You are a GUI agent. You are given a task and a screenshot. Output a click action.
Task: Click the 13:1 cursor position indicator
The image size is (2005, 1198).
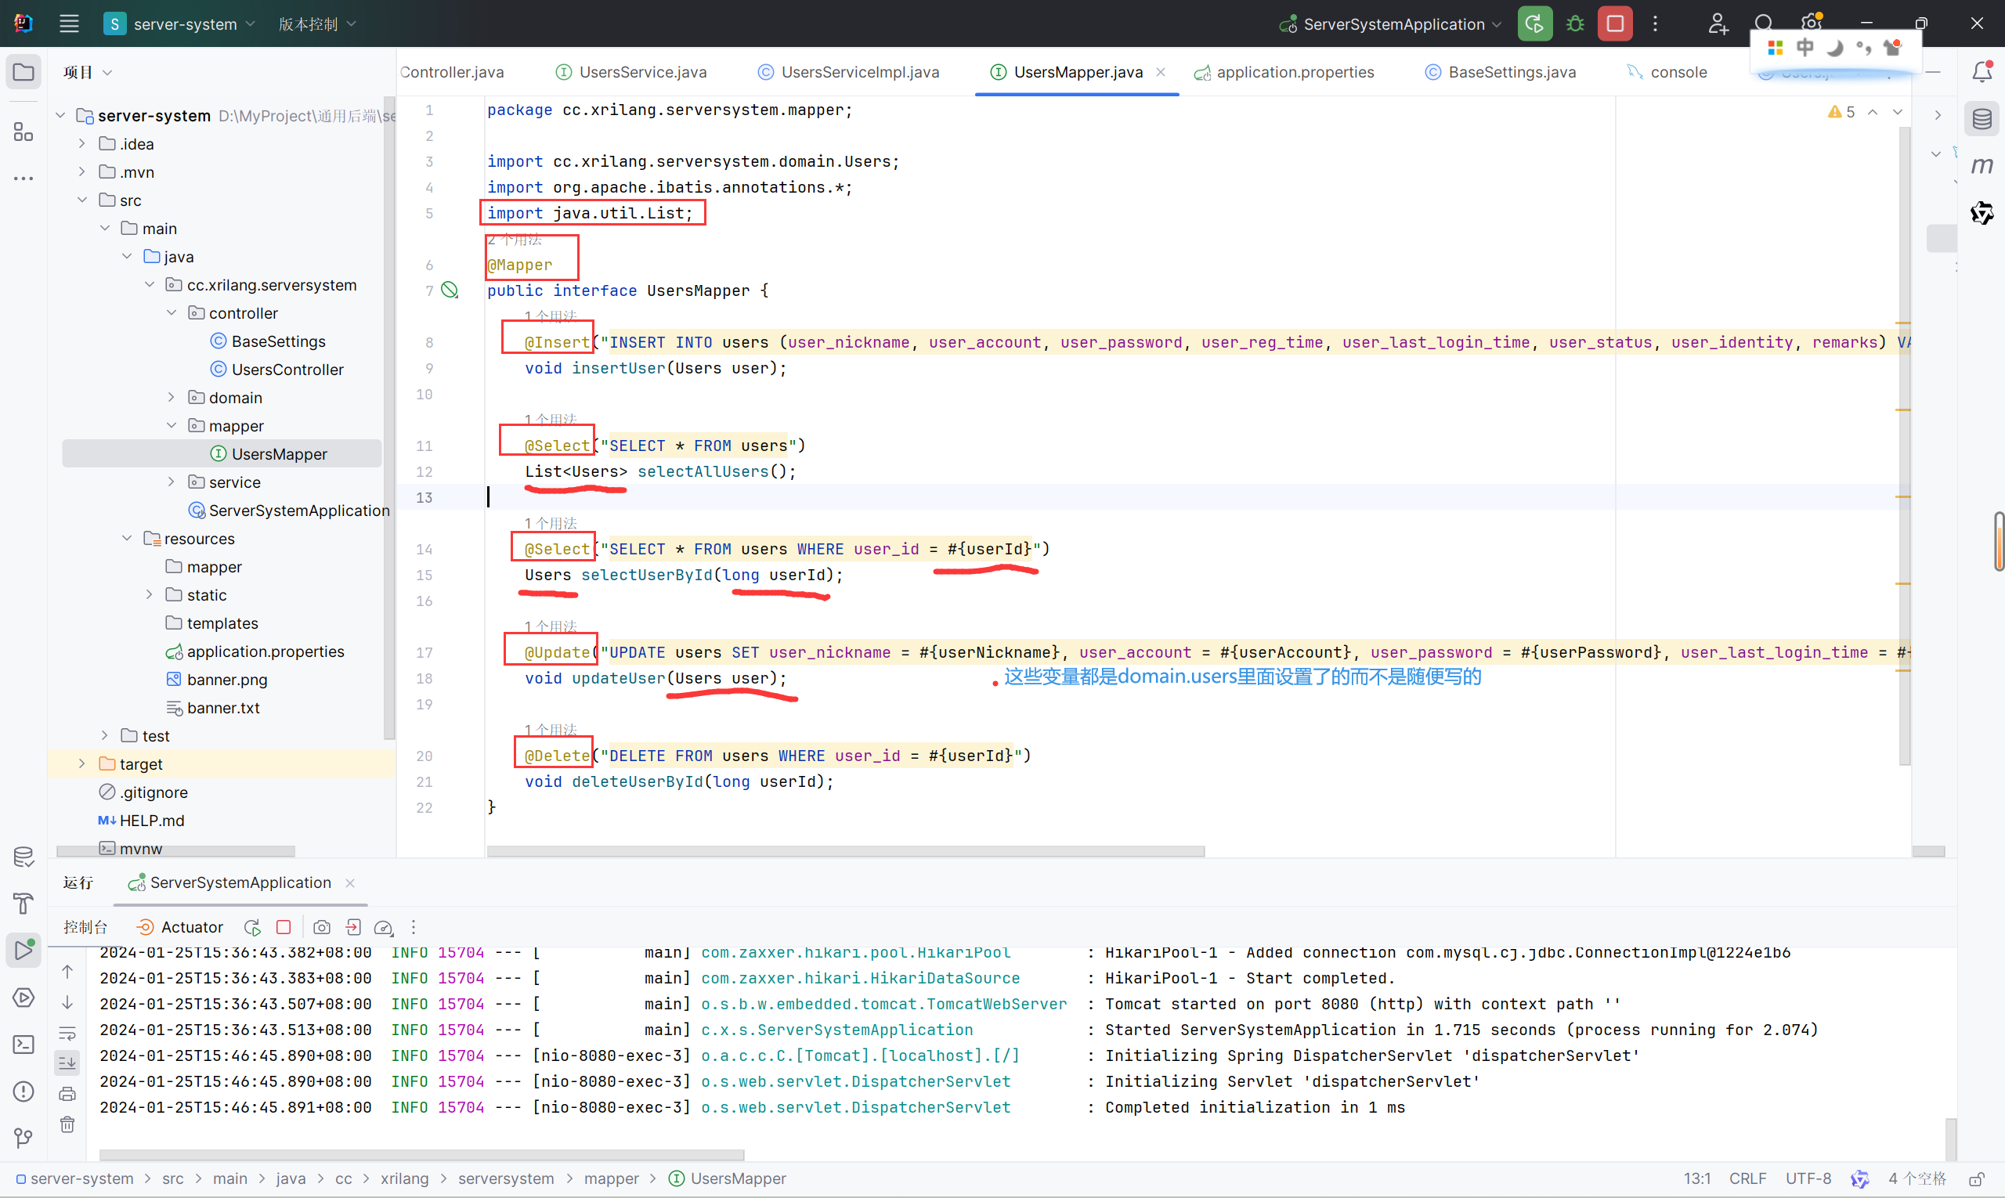[1697, 1178]
